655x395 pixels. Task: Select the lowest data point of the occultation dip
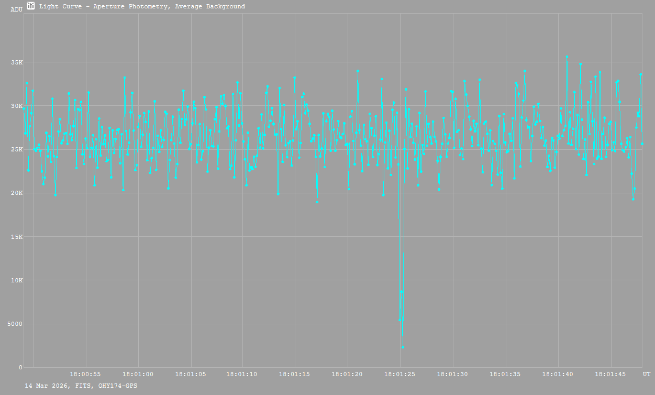coord(403,347)
